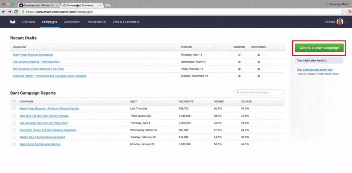Go to Lists & Subscribers in navigation

coord(126,22)
